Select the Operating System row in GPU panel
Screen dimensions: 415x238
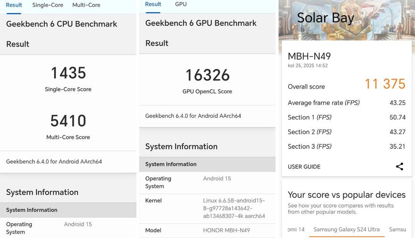207,182
